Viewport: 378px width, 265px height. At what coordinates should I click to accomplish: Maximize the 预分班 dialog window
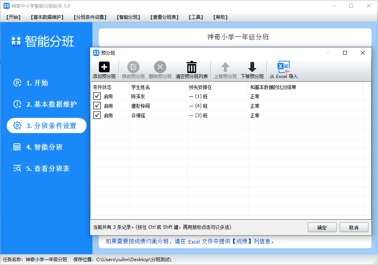click(x=345, y=53)
